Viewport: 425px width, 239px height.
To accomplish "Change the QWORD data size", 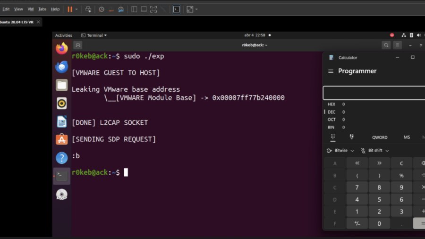I will 380,137.
